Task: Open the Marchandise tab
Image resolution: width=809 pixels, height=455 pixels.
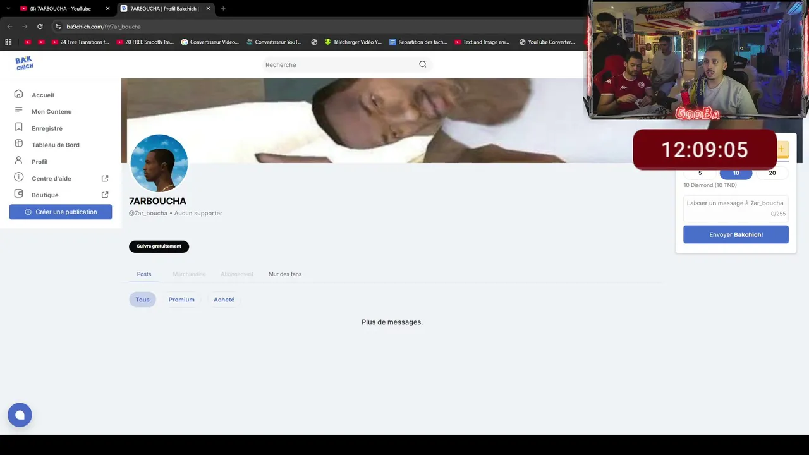Action: pyautogui.click(x=189, y=274)
